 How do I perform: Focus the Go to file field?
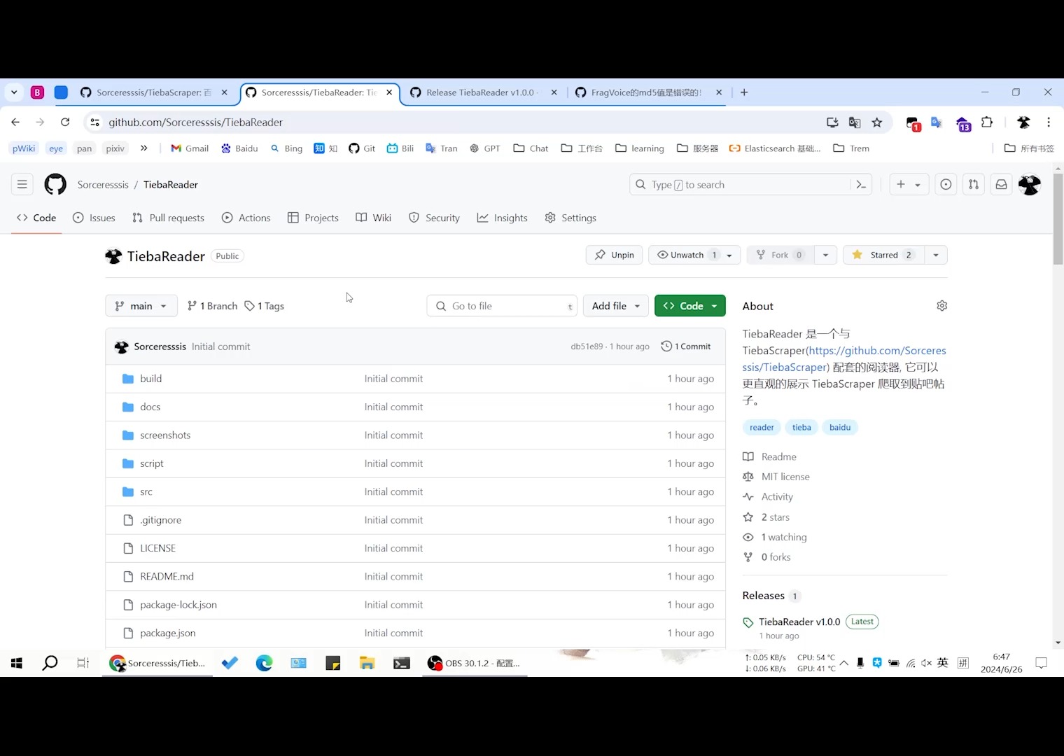click(502, 306)
